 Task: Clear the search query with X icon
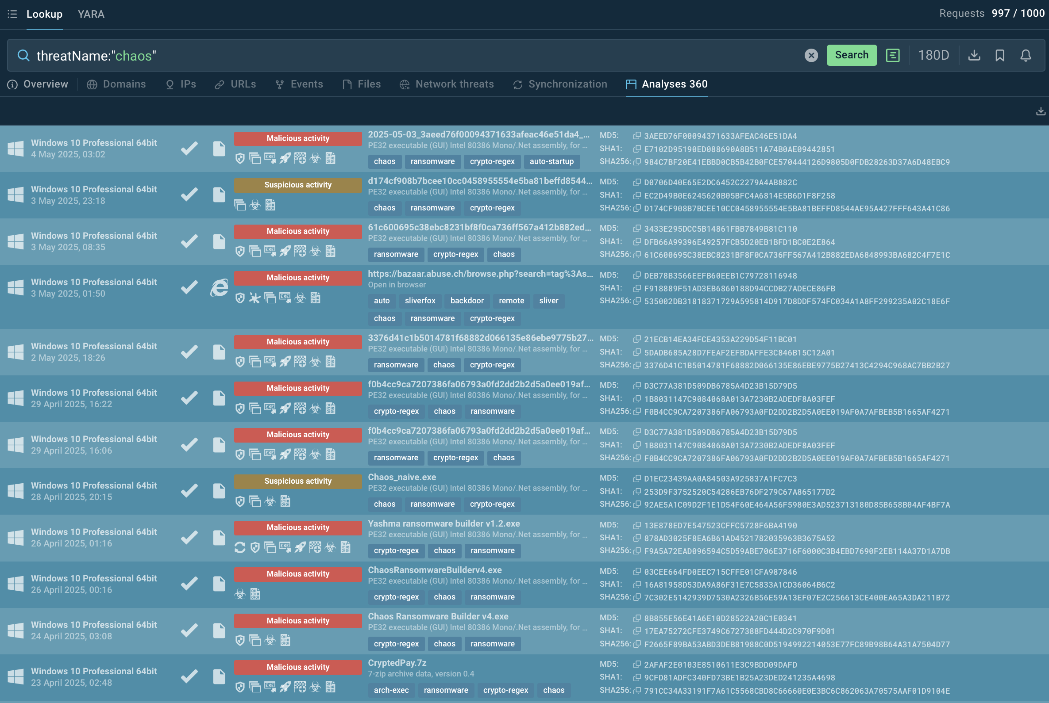click(x=811, y=56)
